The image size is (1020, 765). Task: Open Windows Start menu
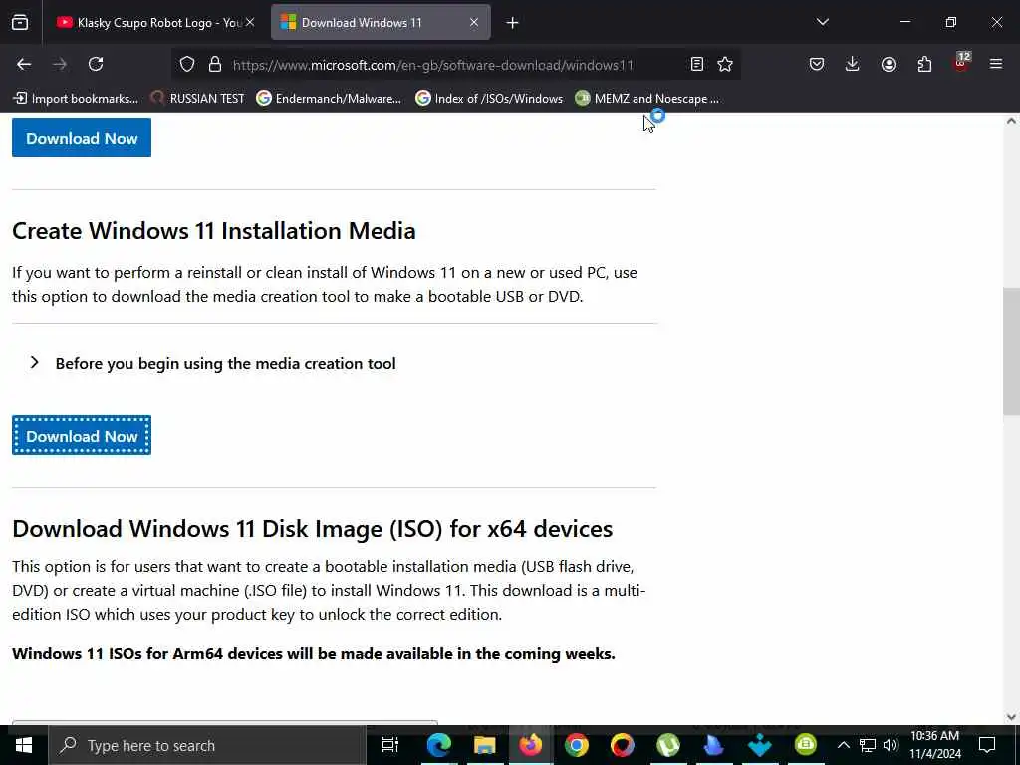[24, 745]
